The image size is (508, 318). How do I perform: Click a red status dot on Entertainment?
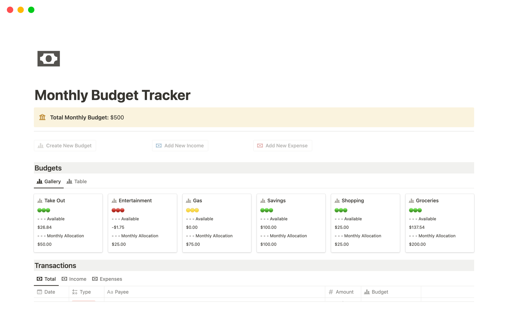tap(114, 210)
